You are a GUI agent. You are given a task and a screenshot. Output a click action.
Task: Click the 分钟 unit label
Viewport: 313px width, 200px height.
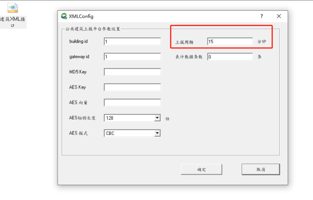pyautogui.click(x=262, y=42)
